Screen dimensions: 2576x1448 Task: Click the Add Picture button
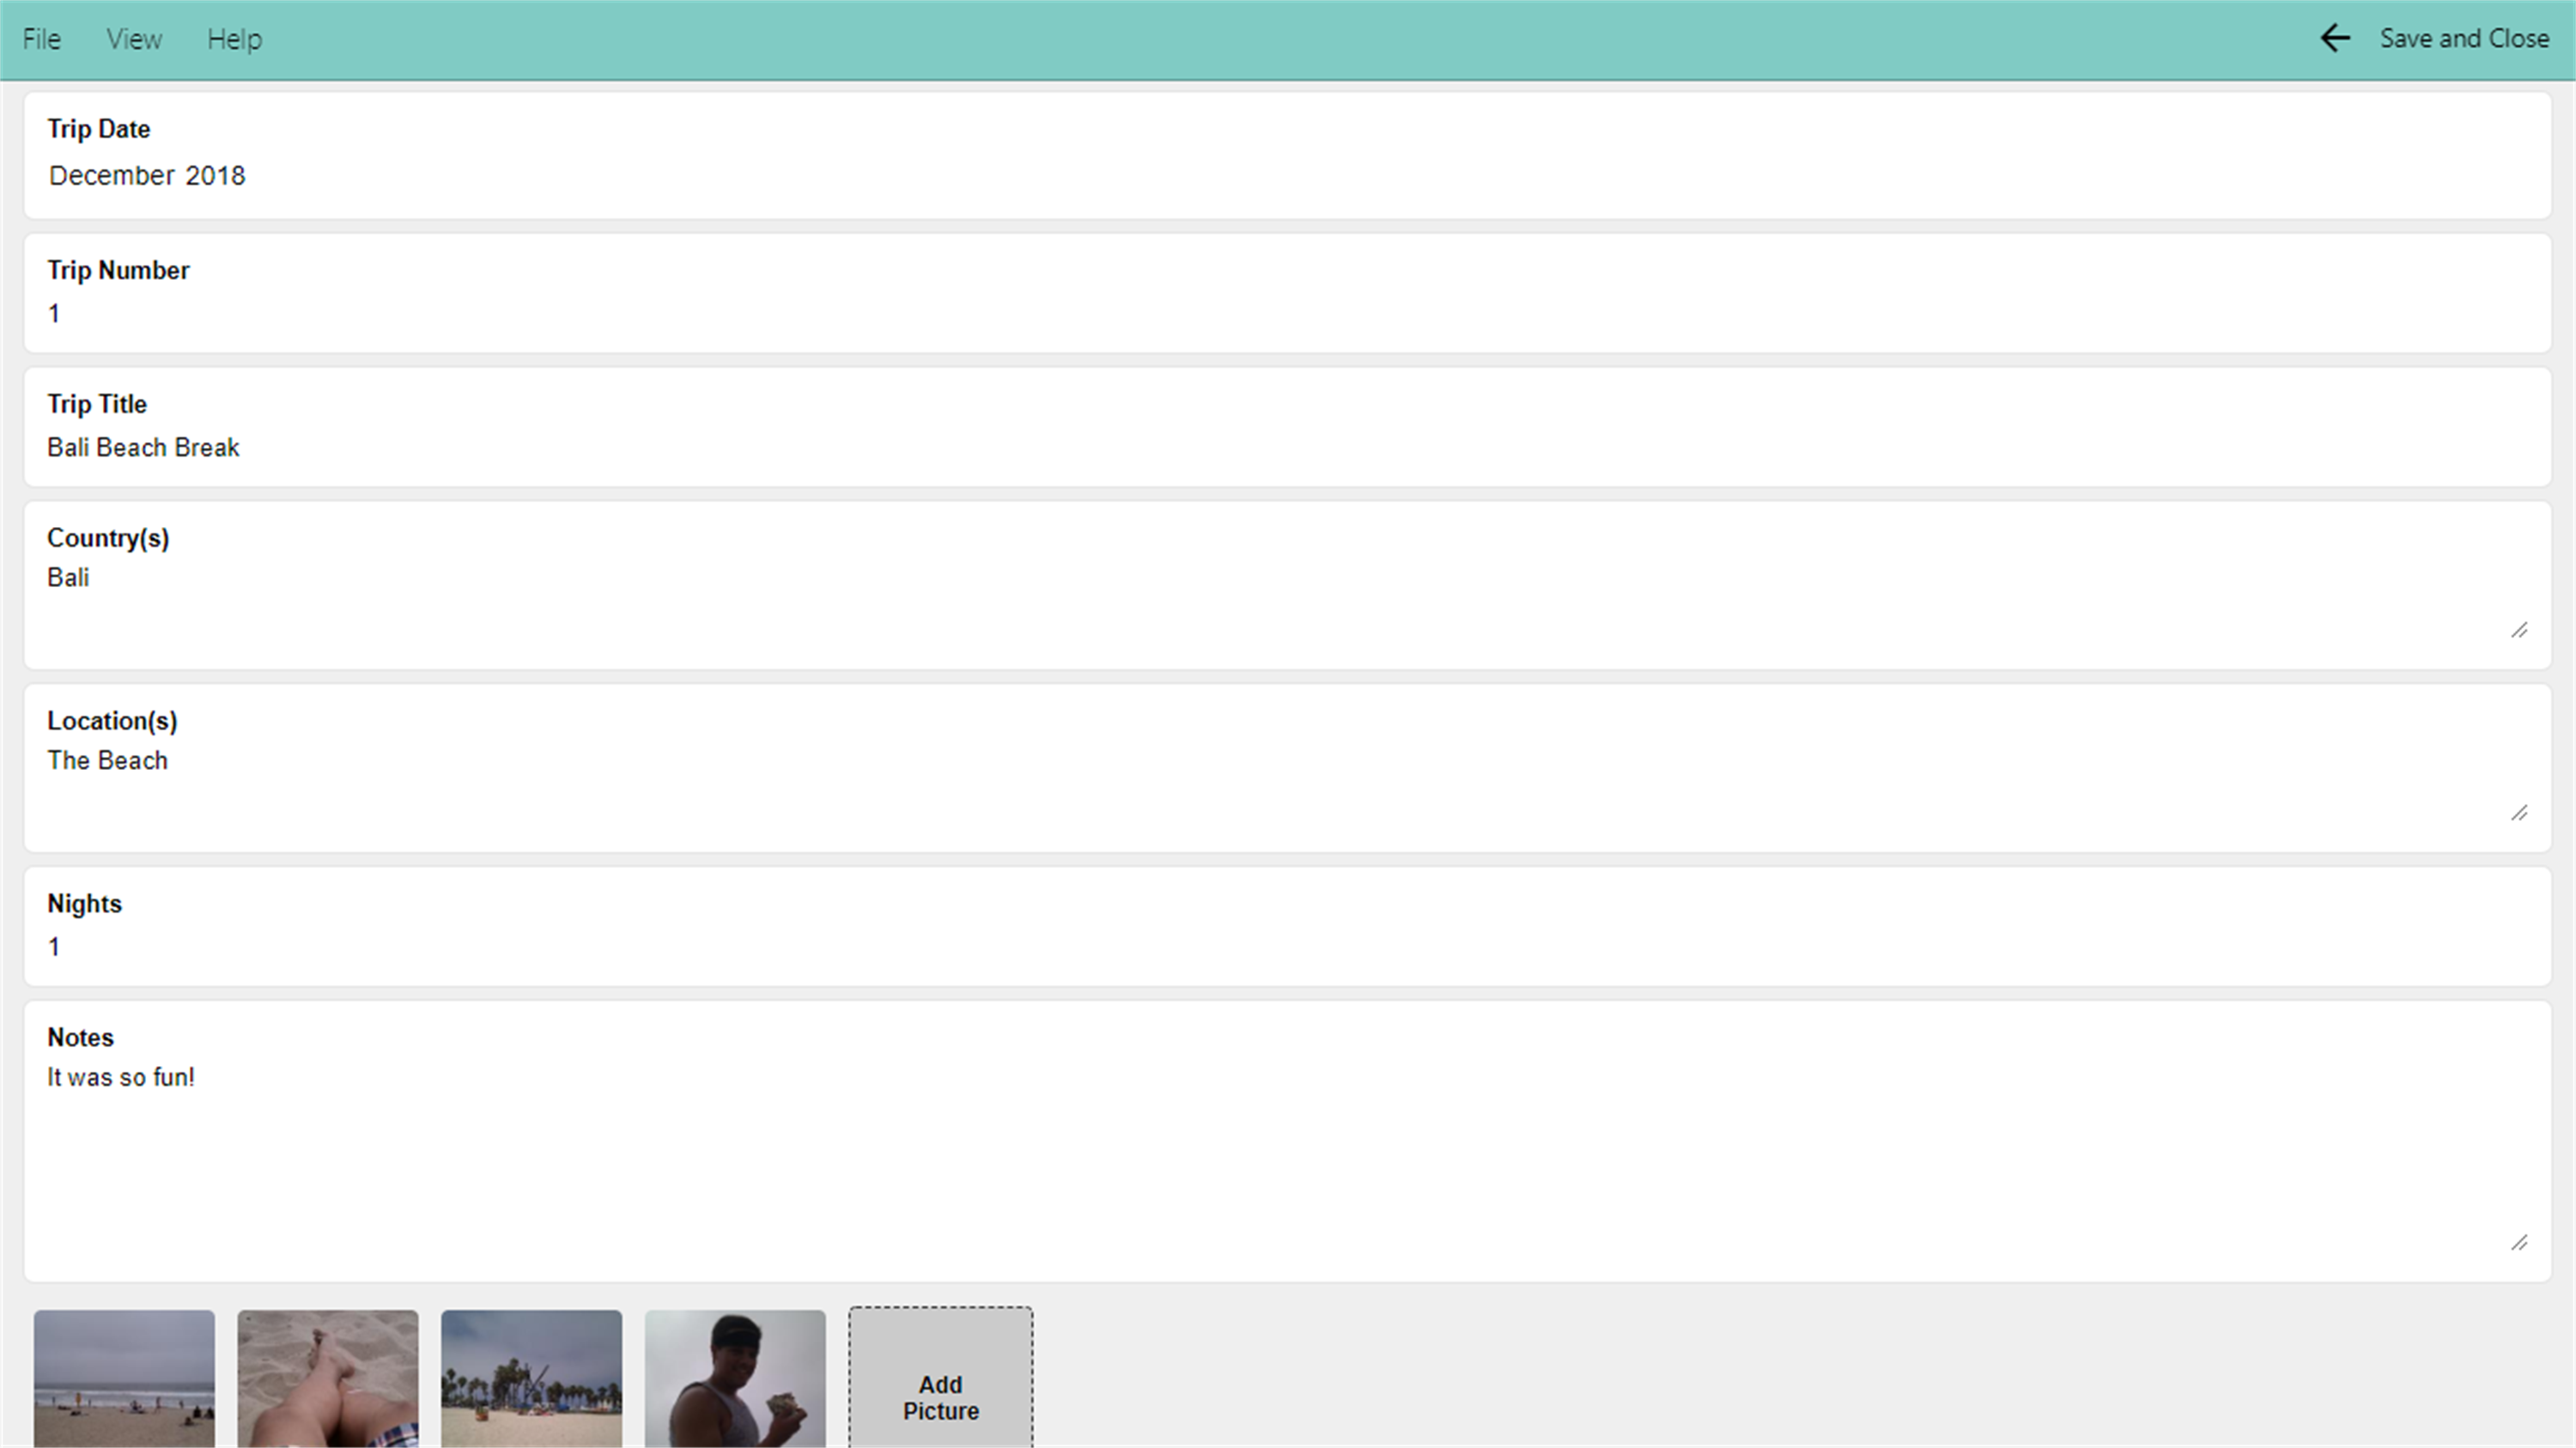[x=940, y=1378]
